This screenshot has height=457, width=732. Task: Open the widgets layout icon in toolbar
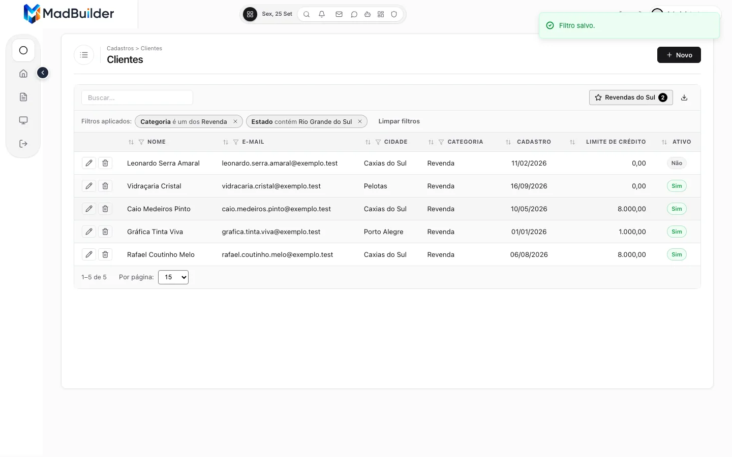(x=381, y=14)
